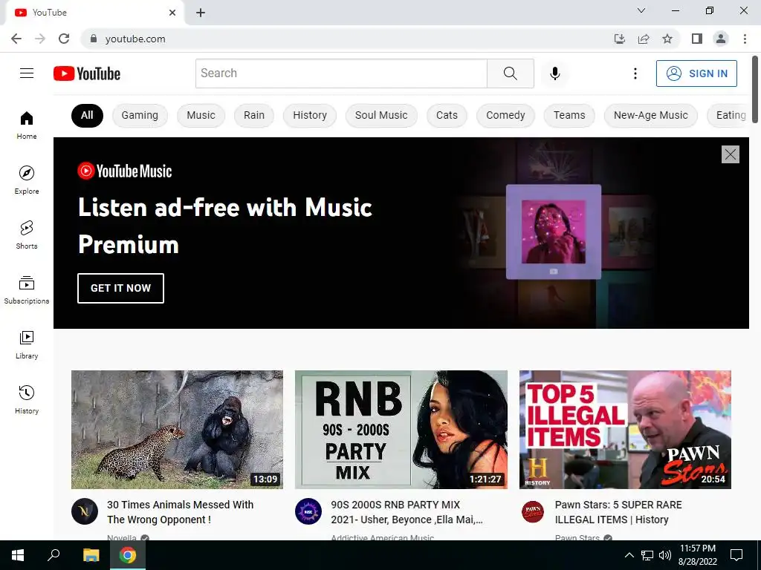Open Explore from the sidebar

(x=27, y=180)
